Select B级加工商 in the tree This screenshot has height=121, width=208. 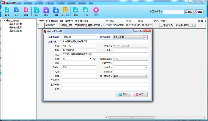coord(16,27)
